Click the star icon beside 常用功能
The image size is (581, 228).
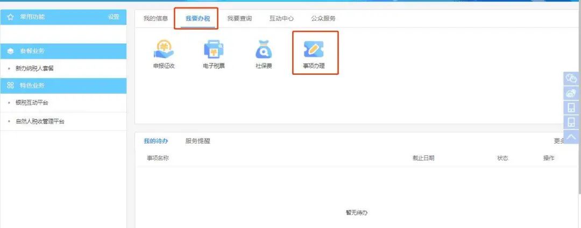10,17
